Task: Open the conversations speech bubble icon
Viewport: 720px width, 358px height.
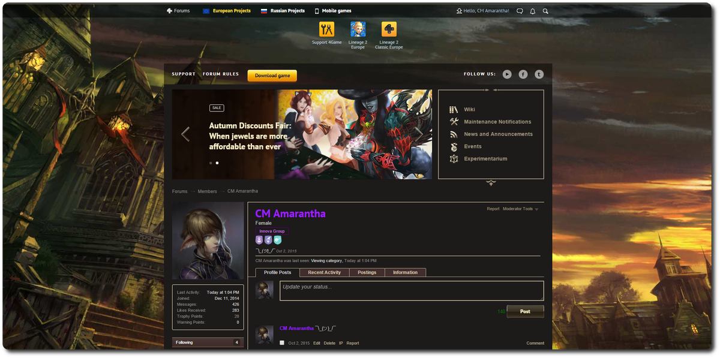Action: click(520, 11)
